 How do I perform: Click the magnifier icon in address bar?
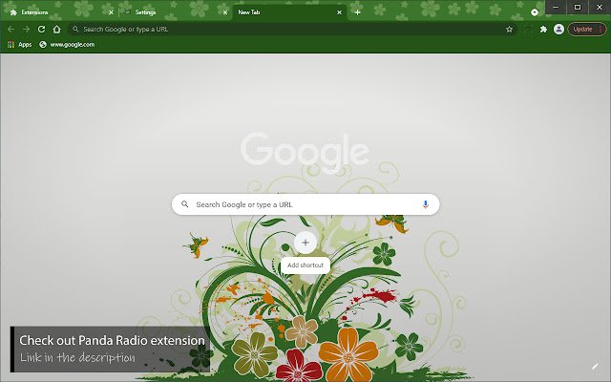pyautogui.click(x=75, y=29)
